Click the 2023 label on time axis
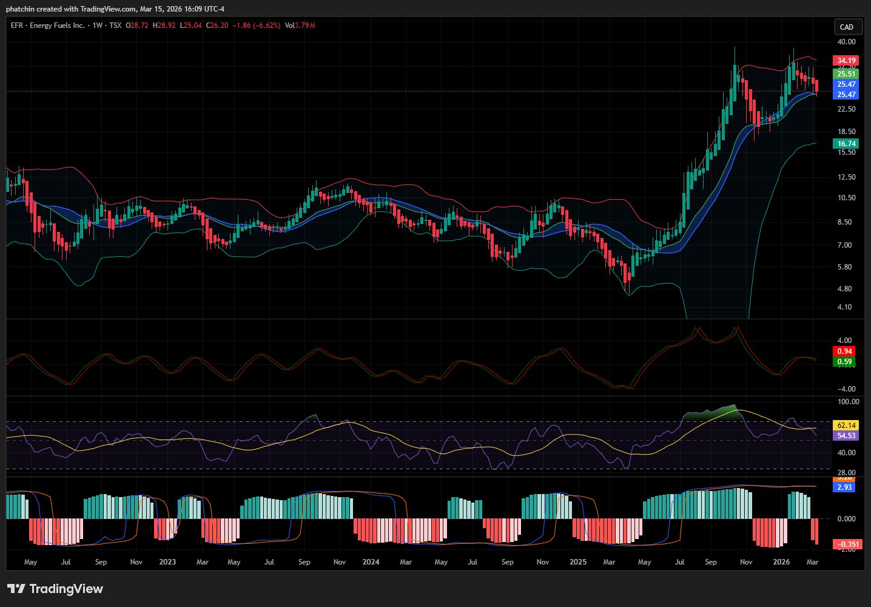The height and width of the screenshot is (607, 871). [167, 562]
